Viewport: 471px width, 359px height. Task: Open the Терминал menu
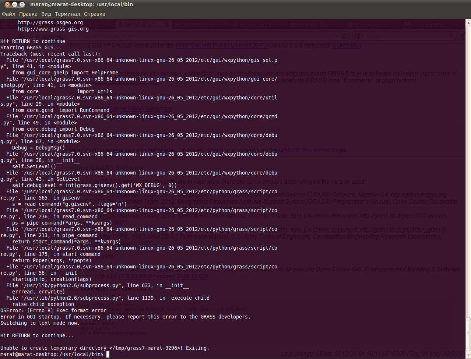(x=67, y=14)
